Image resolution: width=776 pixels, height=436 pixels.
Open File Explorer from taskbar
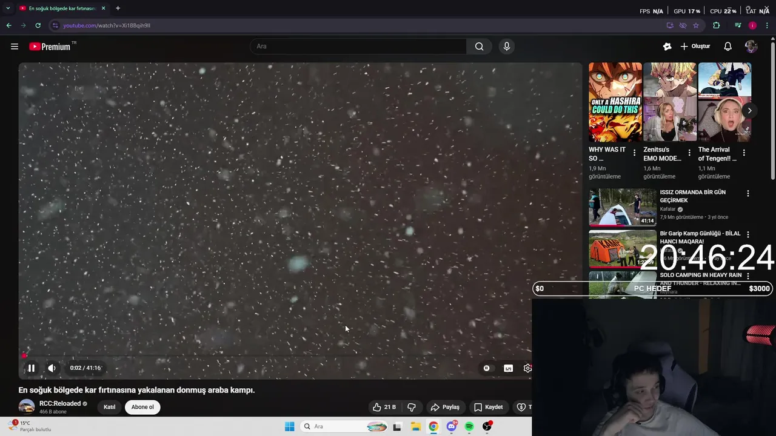click(x=415, y=427)
